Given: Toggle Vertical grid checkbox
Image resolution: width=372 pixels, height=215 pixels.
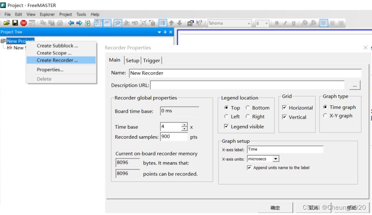Looking at the screenshot, I should click(x=285, y=117).
